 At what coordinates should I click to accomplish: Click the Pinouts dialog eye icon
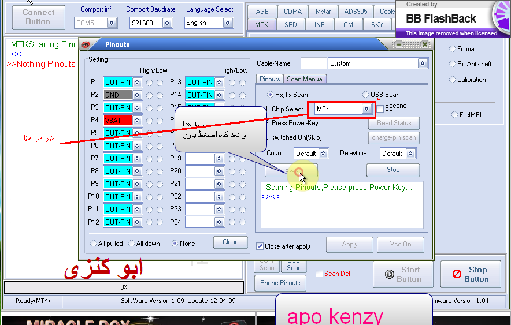tap(86, 44)
